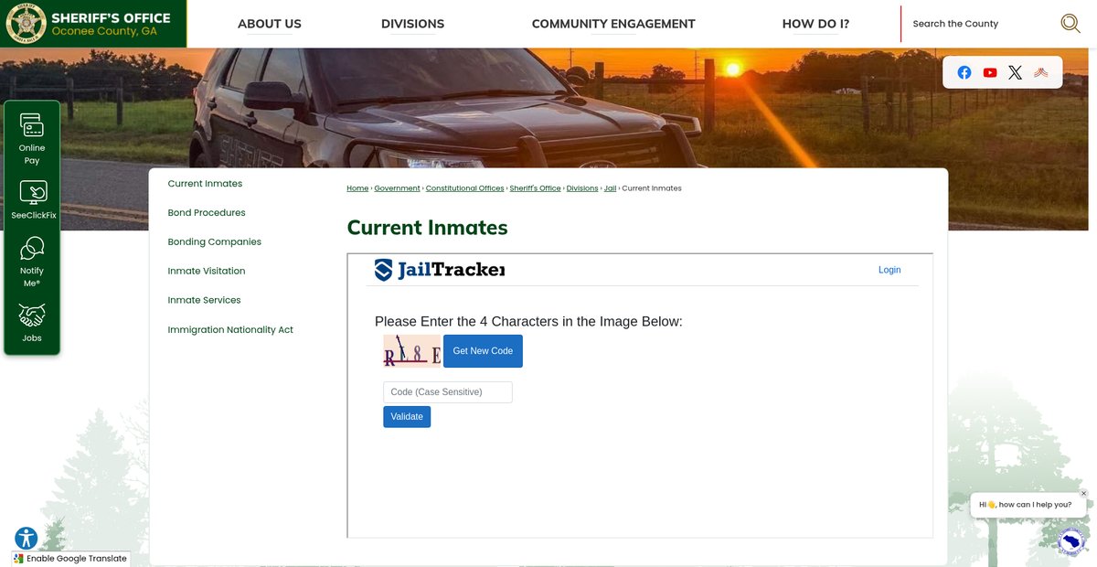
Task: Open the How Do I? menu
Action: tap(815, 24)
